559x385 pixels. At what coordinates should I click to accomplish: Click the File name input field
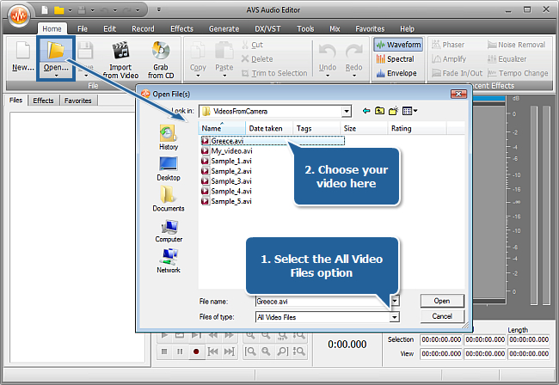[x=322, y=302]
